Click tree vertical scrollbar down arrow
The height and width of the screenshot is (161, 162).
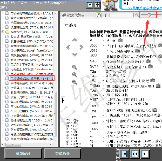pos(55,140)
